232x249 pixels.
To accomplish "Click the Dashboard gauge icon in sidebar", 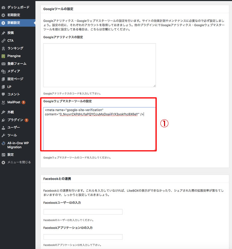I will click(3, 7).
